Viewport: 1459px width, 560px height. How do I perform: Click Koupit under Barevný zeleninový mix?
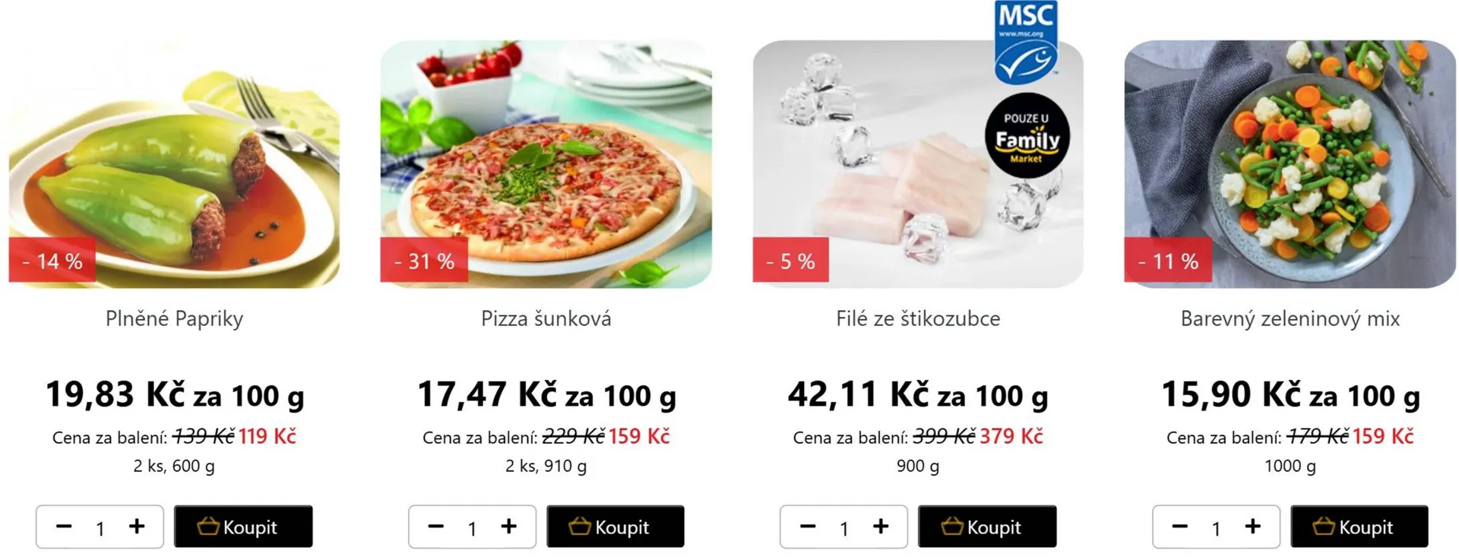point(1359,527)
